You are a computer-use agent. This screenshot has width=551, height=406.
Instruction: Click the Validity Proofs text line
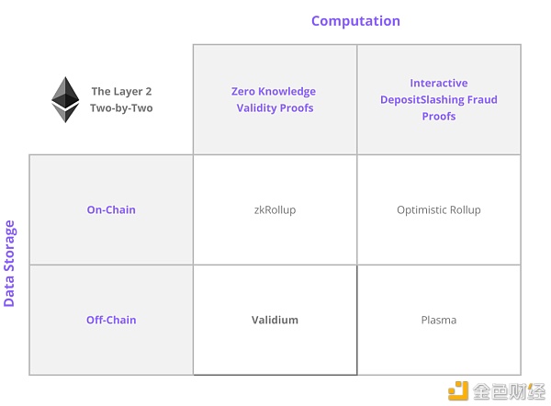275,107
